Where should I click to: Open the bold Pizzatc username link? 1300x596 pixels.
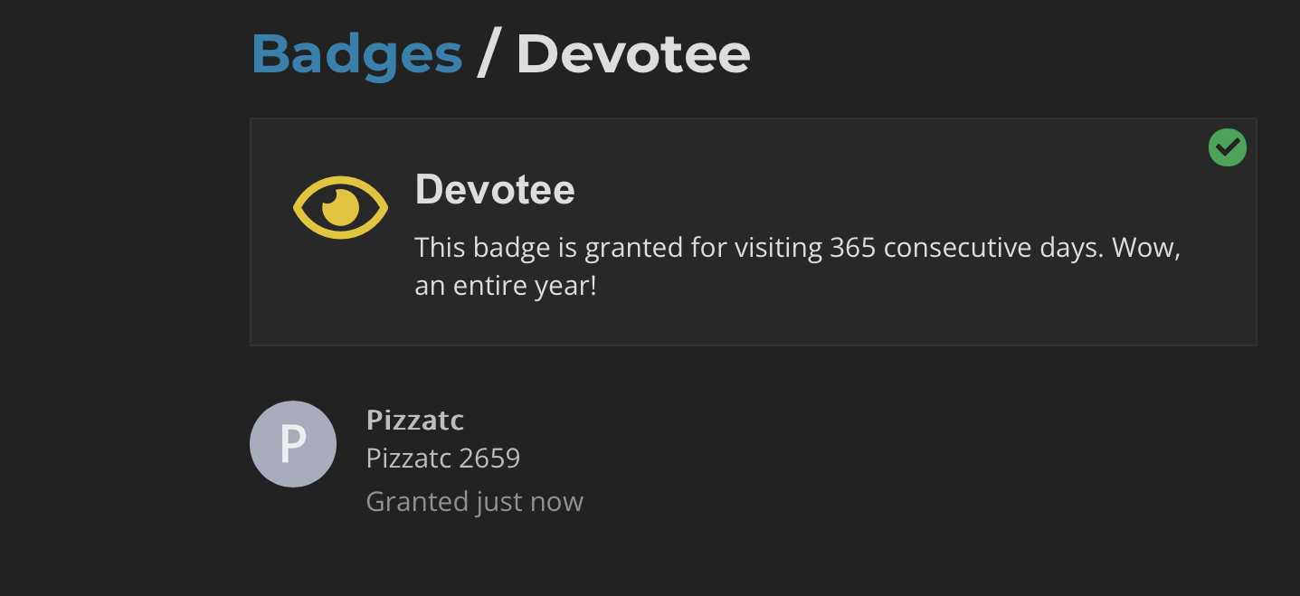coord(415,420)
